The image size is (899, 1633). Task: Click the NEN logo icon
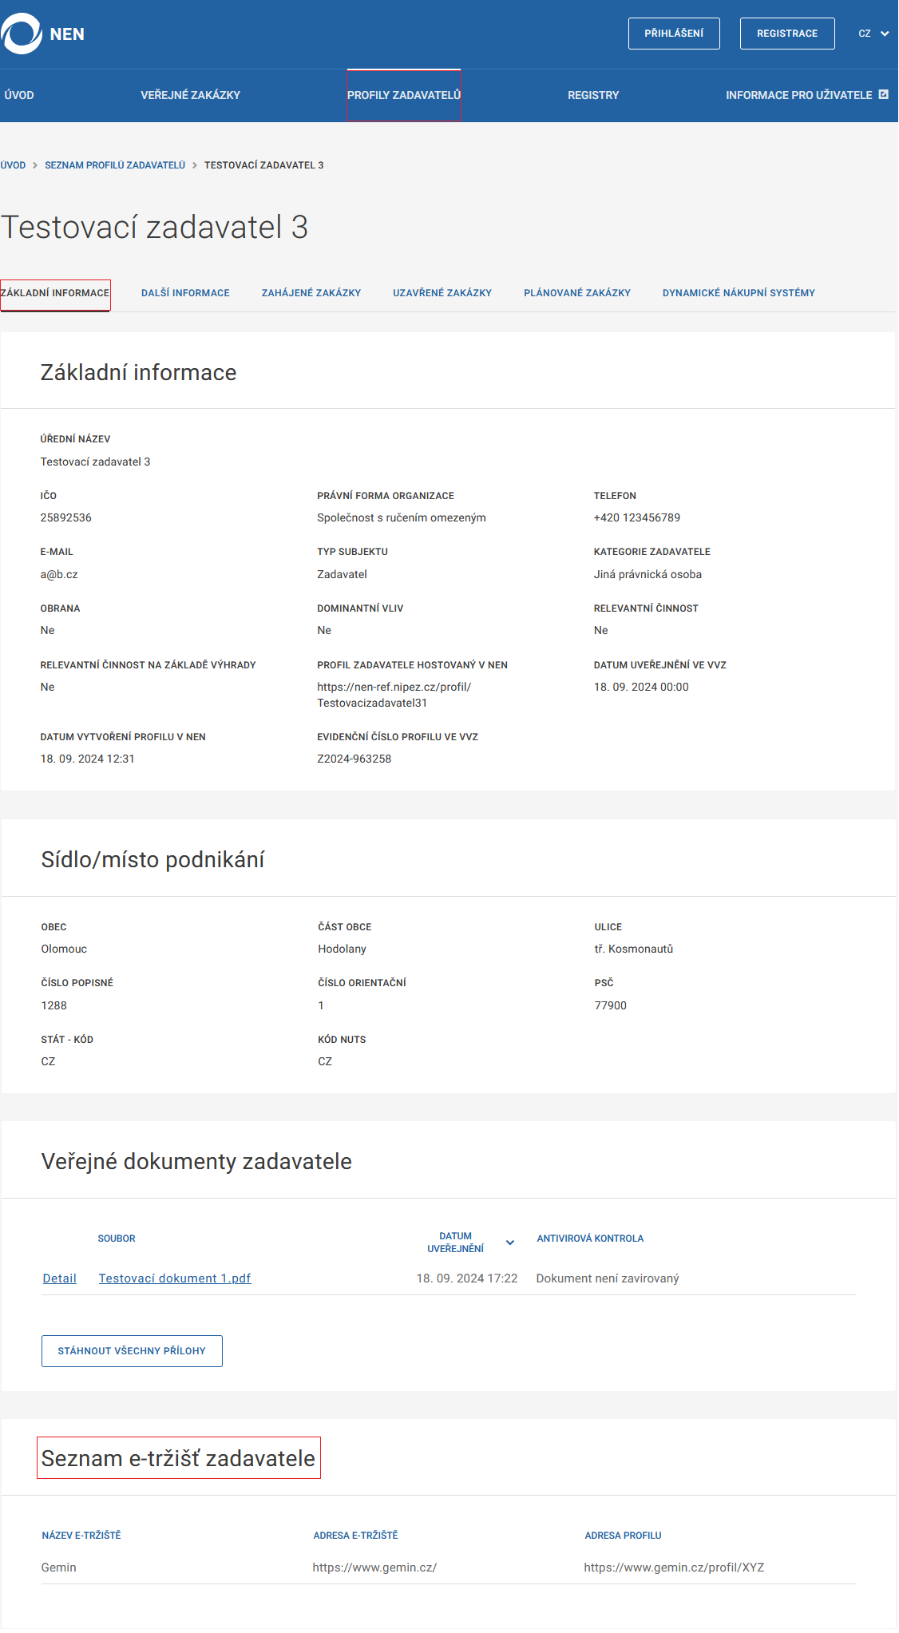pyautogui.click(x=21, y=34)
